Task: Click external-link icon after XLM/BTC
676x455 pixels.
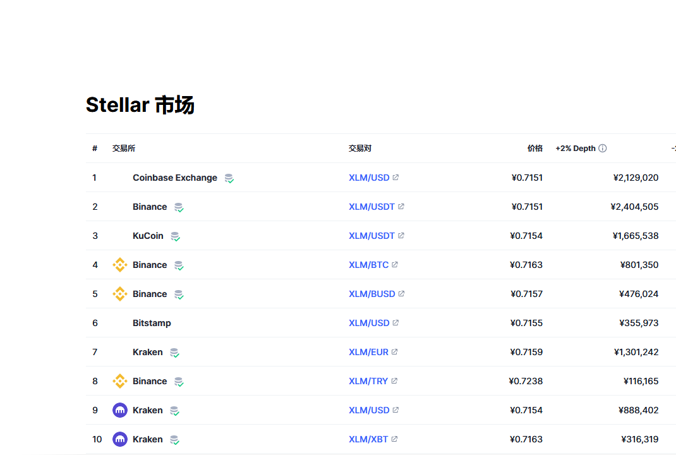Action: point(395,264)
